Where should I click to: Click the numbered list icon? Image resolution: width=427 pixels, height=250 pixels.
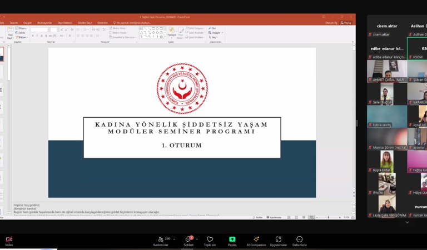click(85, 29)
